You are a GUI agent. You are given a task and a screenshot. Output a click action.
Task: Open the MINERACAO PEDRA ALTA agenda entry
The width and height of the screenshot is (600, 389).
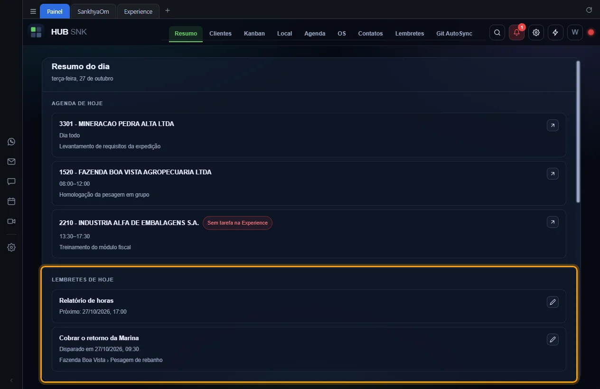pyautogui.click(x=553, y=125)
